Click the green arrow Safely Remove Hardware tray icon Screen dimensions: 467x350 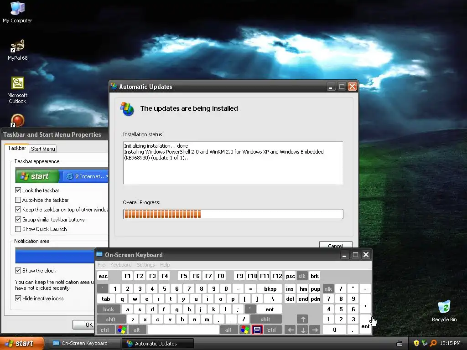[x=425, y=343]
